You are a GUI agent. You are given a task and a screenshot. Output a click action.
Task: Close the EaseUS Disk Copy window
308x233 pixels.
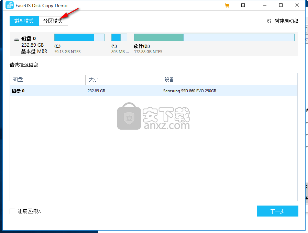coord(297,5)
